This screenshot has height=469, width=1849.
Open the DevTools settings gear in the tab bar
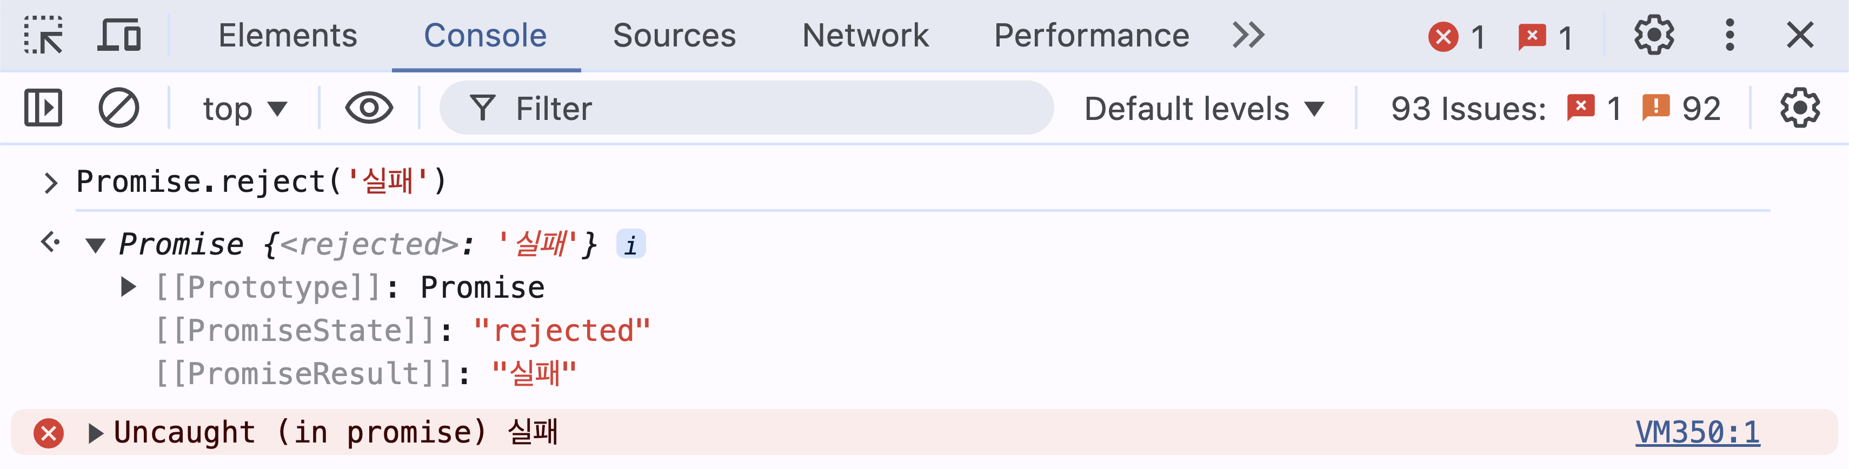click(1654, 35)
